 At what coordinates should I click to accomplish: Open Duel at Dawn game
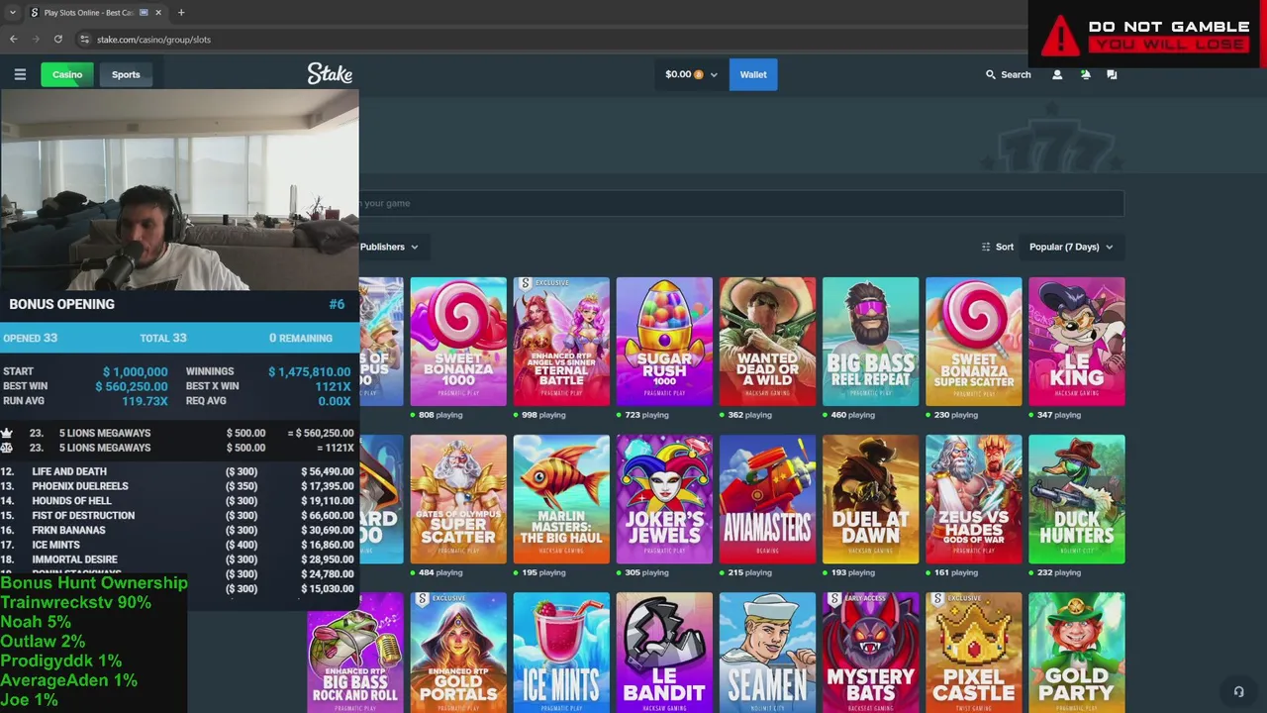pyautogui.click(x=870, y=499)
